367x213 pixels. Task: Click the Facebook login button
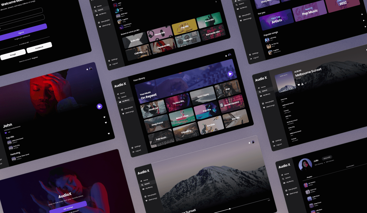pos(39,48)
